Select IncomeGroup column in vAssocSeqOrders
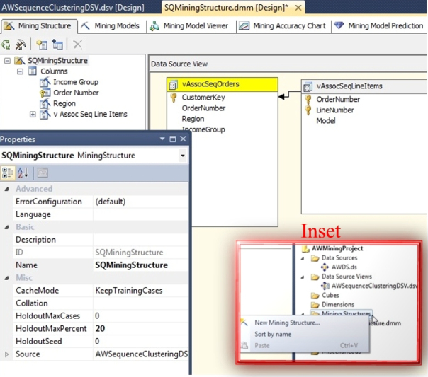This screenshot has width=428, height=377. (x=203, y=129)
